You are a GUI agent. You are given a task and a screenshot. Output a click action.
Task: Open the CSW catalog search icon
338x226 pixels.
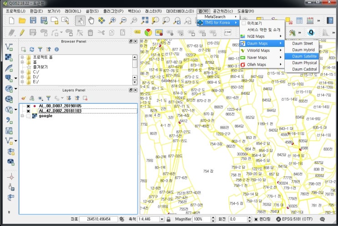(227, 32)
